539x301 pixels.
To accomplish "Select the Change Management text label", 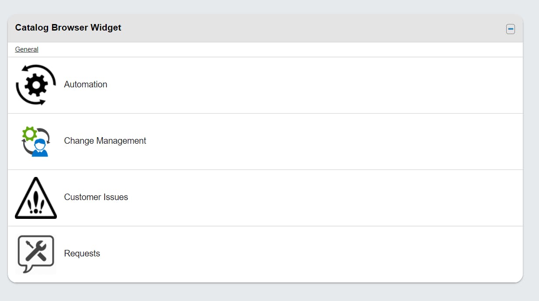I will point(105,141).
